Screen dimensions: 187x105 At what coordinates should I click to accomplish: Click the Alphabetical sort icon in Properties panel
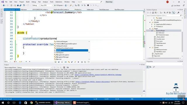click(150, 67)
